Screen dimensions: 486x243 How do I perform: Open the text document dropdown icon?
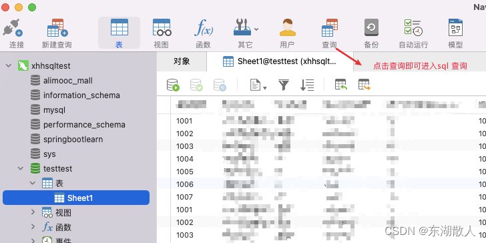tap(258, 85)
